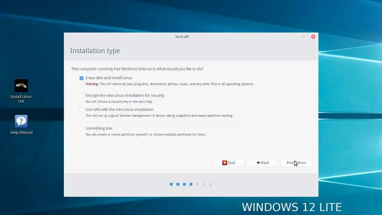
Task: Click 'You can create or resize partitions' text
Action: point(146,134)
